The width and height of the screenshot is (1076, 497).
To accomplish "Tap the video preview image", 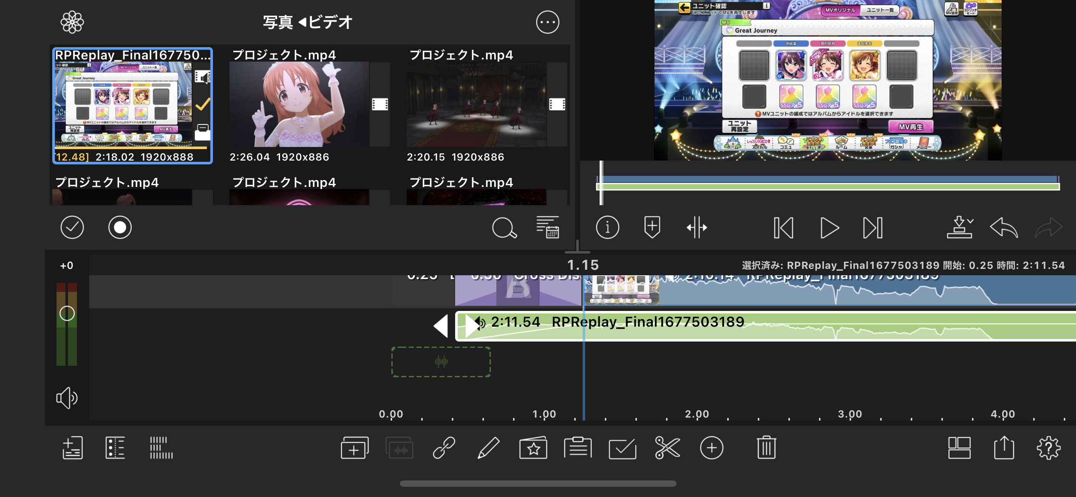I will pyautogui.click(x=828, y=80).
